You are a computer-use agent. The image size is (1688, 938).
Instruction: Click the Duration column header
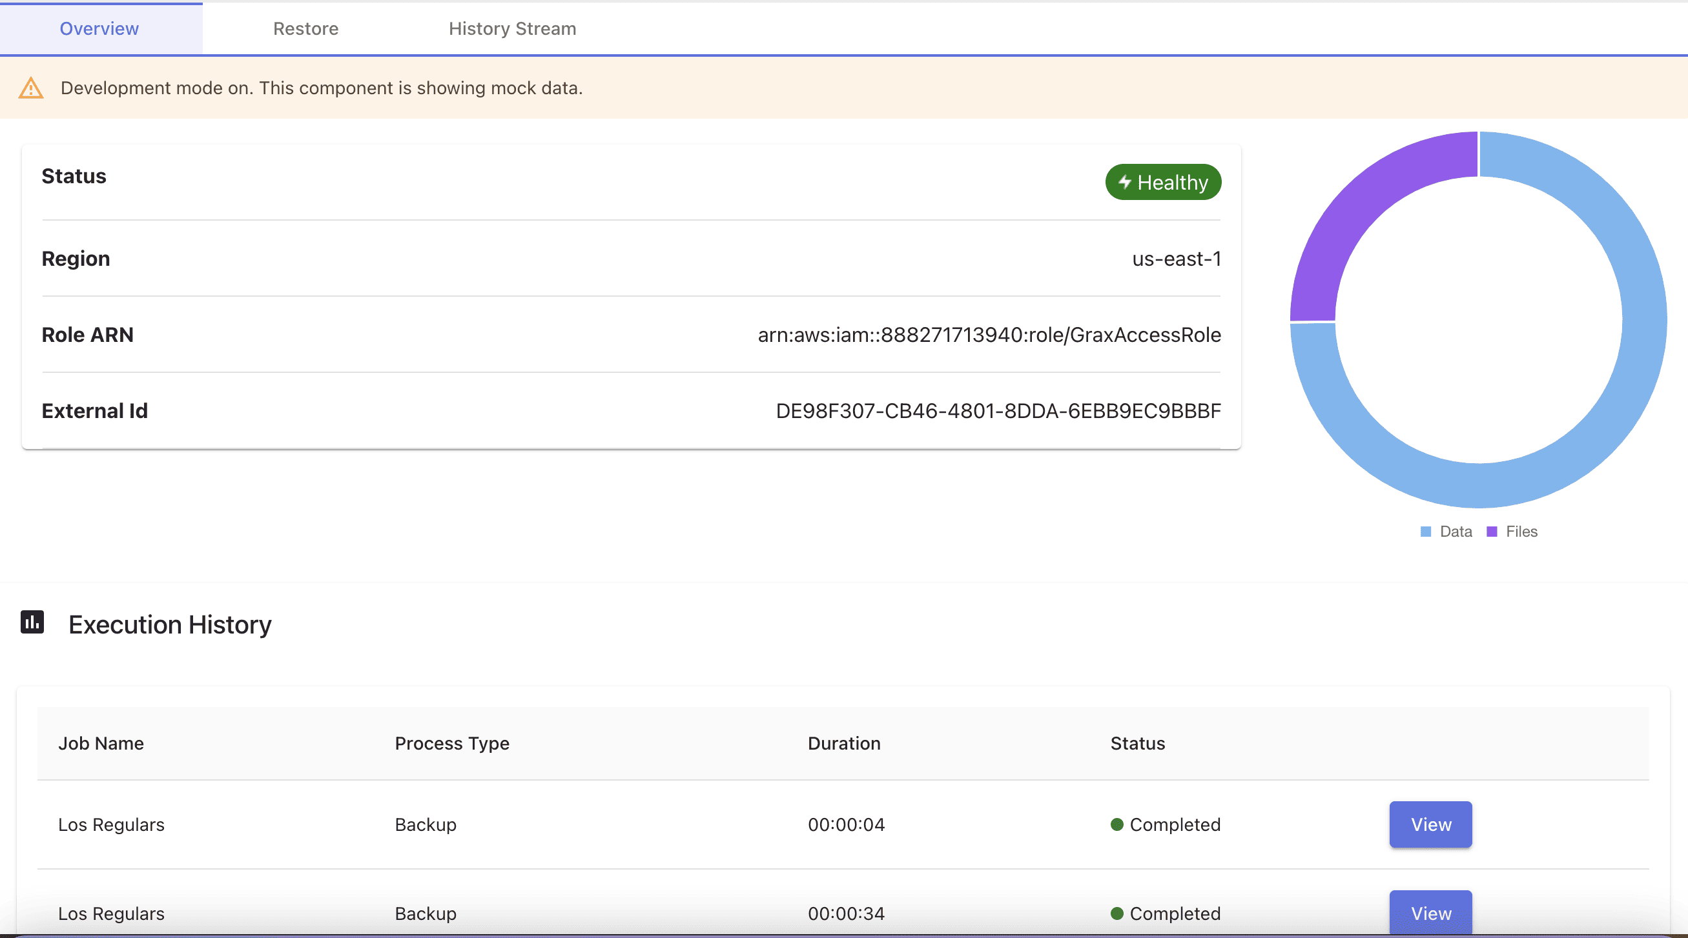point(844,744)
